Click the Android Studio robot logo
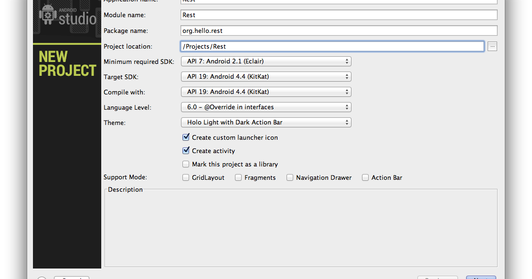The width and height of the screenshot is (532, 279). coord(47,15)
